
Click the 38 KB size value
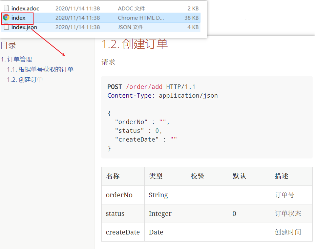[191, 18]
